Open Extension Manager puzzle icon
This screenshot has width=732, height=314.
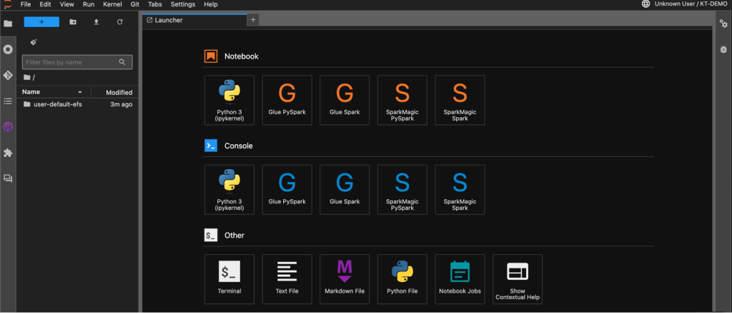click(8, 153)
